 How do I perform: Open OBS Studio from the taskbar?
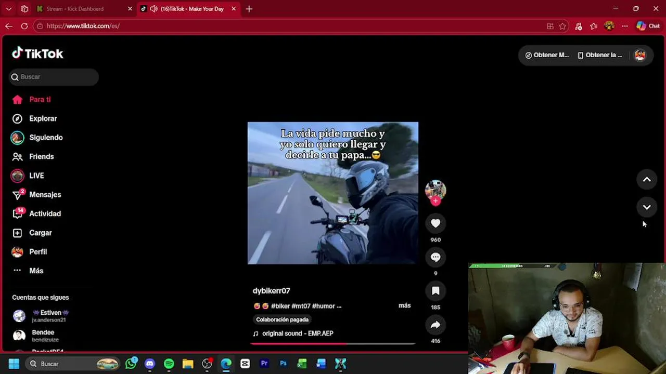(x=207, y=364)
